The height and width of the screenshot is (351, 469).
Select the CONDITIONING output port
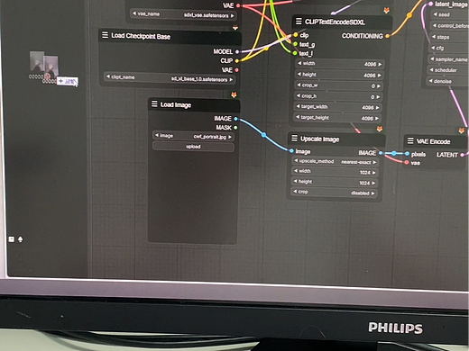(x=387, y=36)
